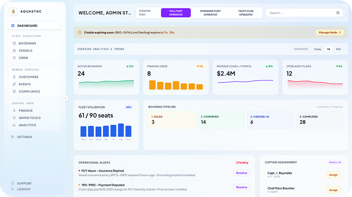
Task: Switch to Standard Fleet Operator view
Action: [210, 13]
